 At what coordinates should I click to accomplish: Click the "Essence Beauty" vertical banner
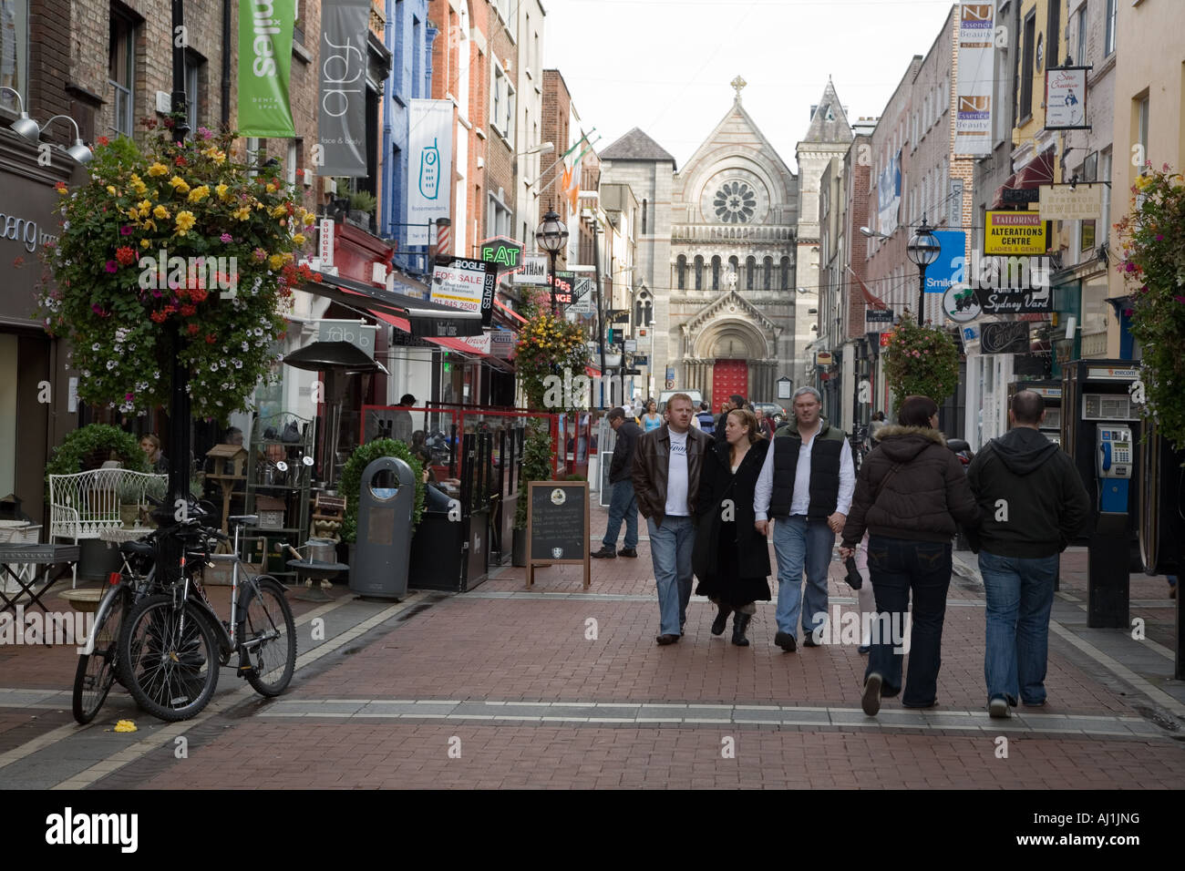pyautogui.click(x=974, y=79)
